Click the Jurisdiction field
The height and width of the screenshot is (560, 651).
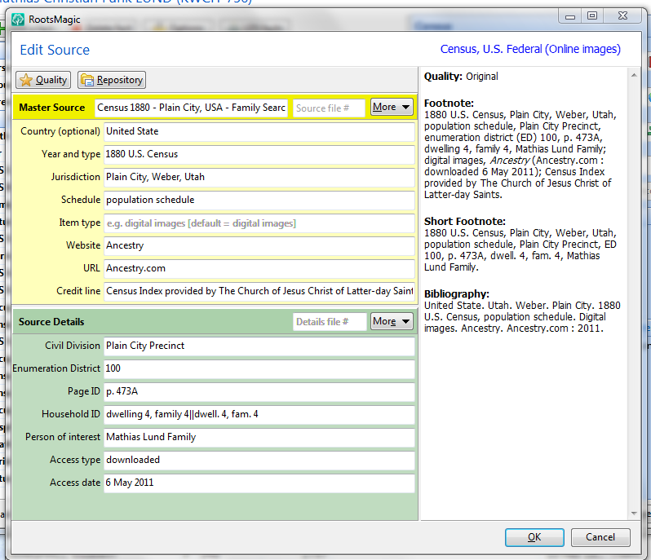(259, 177)
